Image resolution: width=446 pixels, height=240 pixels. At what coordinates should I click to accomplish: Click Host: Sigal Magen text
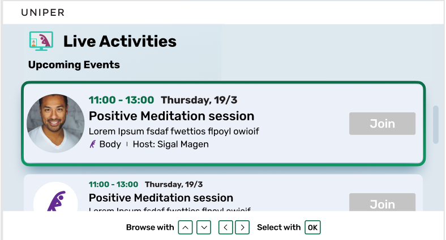(x=171, y=144)
